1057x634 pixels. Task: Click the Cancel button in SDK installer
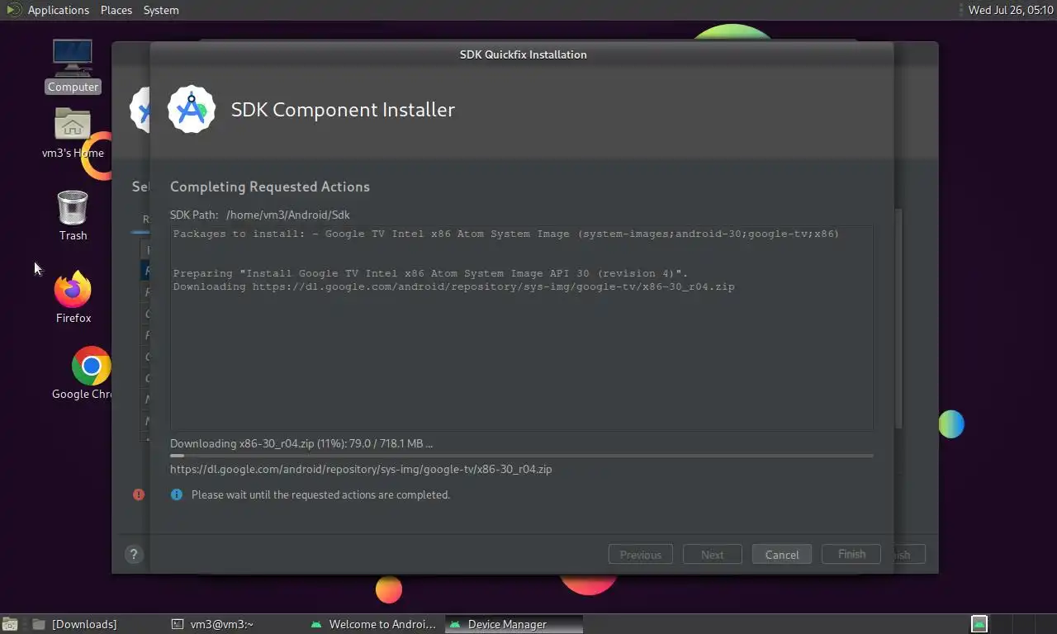[x=782, y=554]
